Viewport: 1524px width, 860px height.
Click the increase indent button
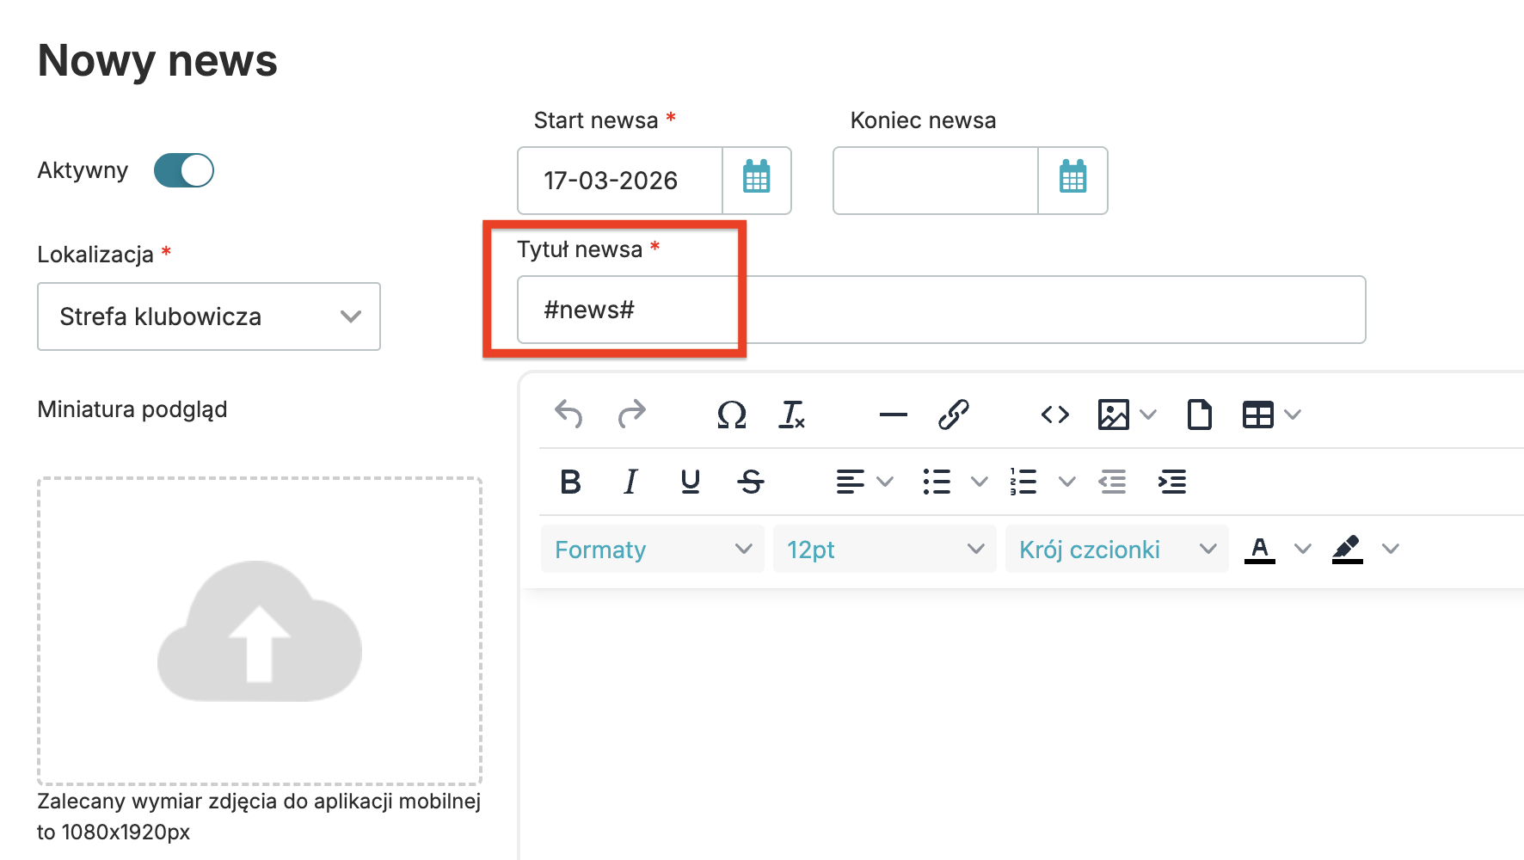1172,482
